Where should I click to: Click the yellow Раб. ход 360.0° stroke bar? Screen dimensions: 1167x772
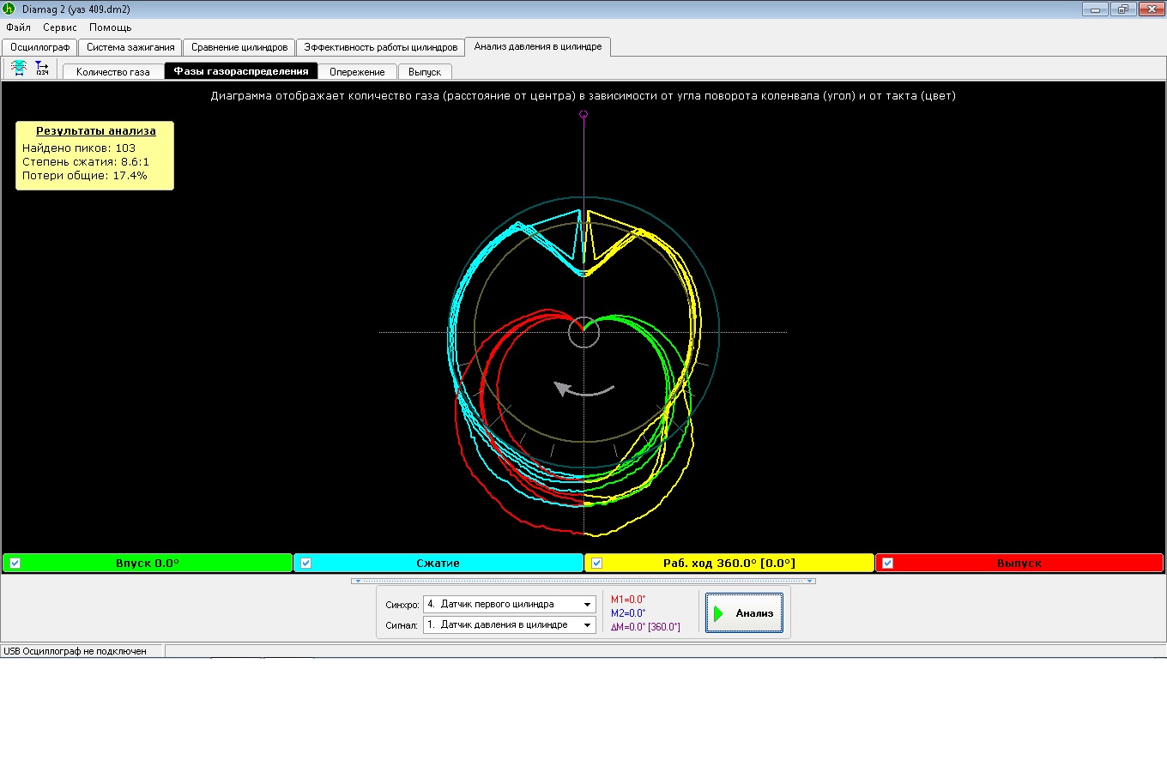point(729,563)
